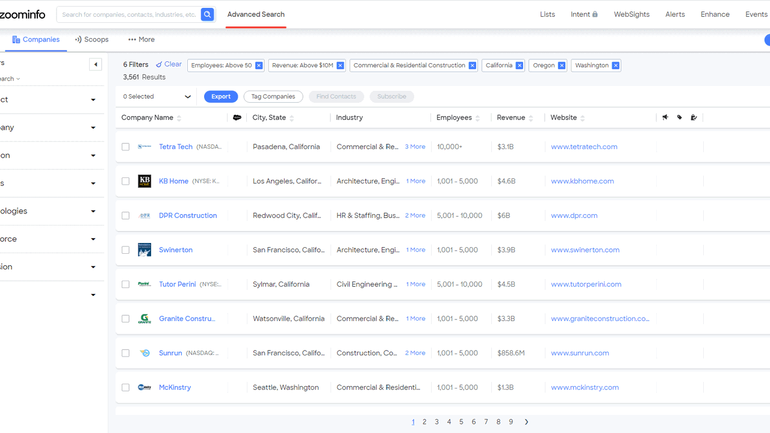The height and width of the screenshot is (433, 770).
Task: Click the broom icon to clear filters
Action: [x=159, y=64]
